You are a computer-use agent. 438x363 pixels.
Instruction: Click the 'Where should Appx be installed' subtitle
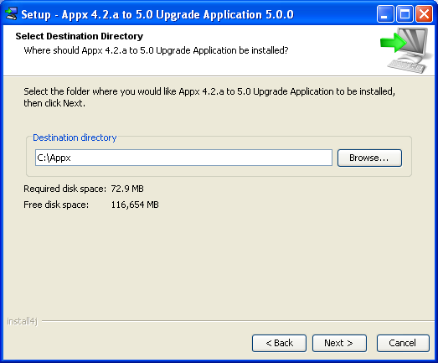(x=156, y=50)
